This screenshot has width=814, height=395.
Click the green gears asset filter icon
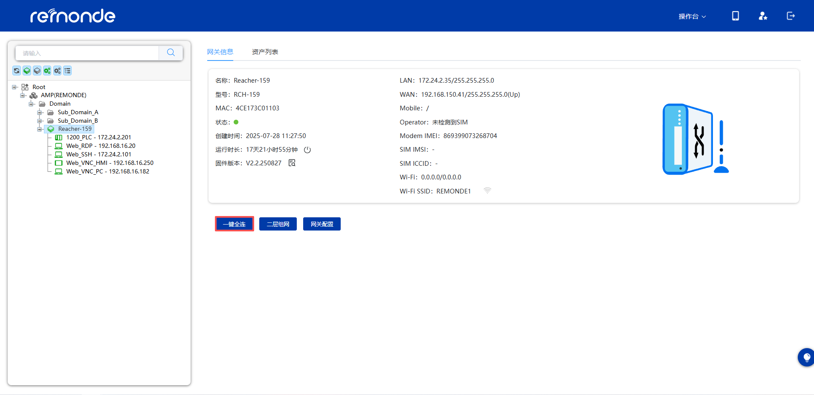pyautogui.click(x=47, y=71)
